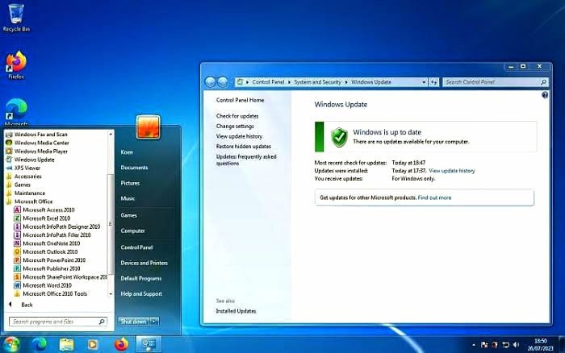Click View update history in sidebar

(239, 136)
